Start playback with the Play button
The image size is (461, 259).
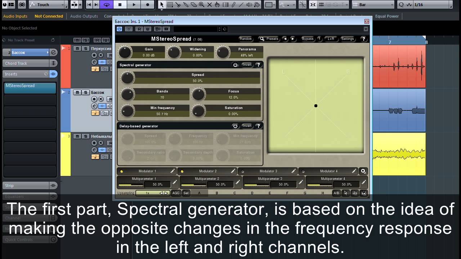[x=134, y=5]
